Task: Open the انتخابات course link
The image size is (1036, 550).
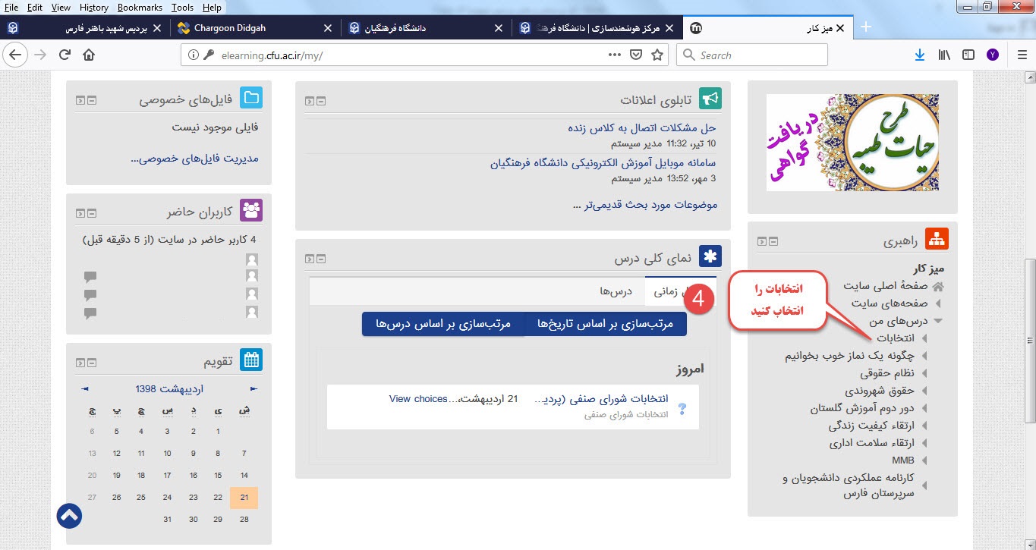Action: pyautogui.click(x=896, y=338)
